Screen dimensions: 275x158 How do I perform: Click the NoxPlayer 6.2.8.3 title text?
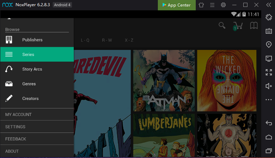tap(33, 5)
